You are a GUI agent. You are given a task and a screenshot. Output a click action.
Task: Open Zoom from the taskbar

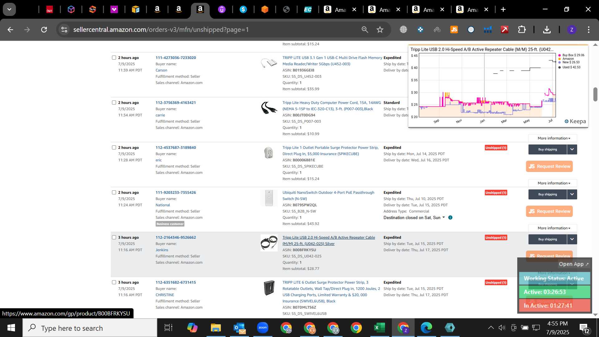pyautogui.click(x=263, y=328)
